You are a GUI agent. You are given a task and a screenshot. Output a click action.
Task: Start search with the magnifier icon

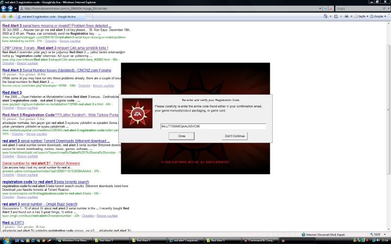click(x=384, y=8)
